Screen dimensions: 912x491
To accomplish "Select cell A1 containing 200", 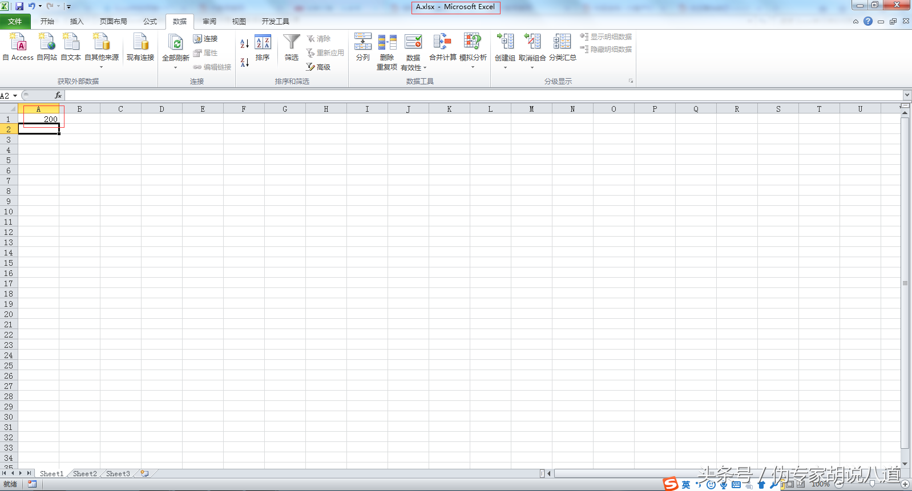I will 39,119.
